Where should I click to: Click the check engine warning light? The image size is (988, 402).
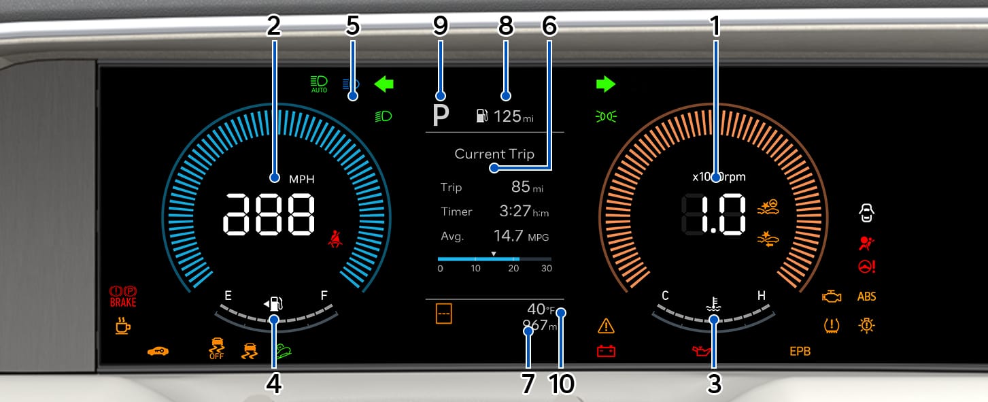(831, 297)
